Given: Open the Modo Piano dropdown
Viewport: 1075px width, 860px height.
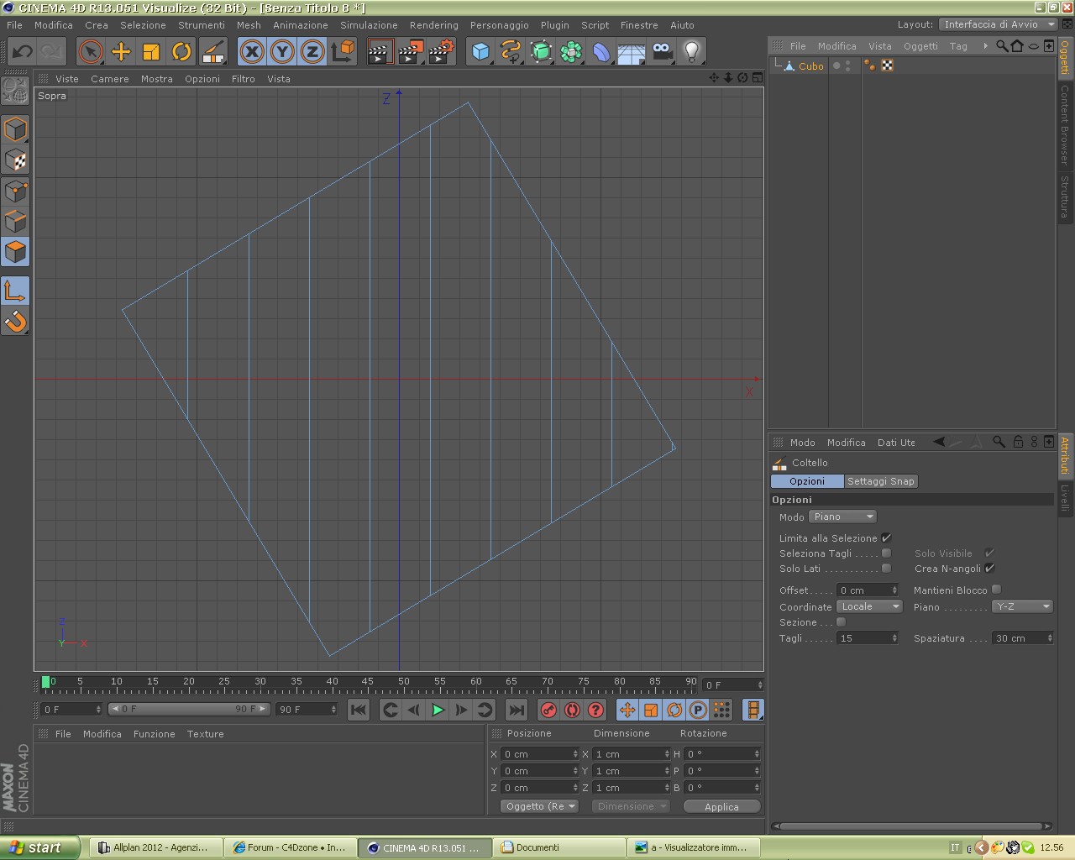Looking at the screenshot, I should (842, 517).
